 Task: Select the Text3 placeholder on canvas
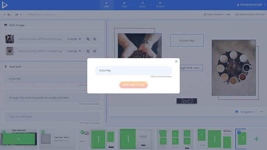click(187, 101)
